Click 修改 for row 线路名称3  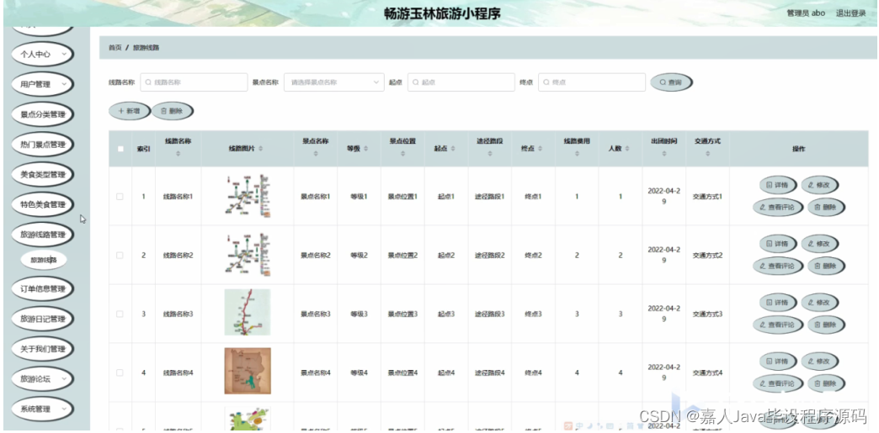819,303
